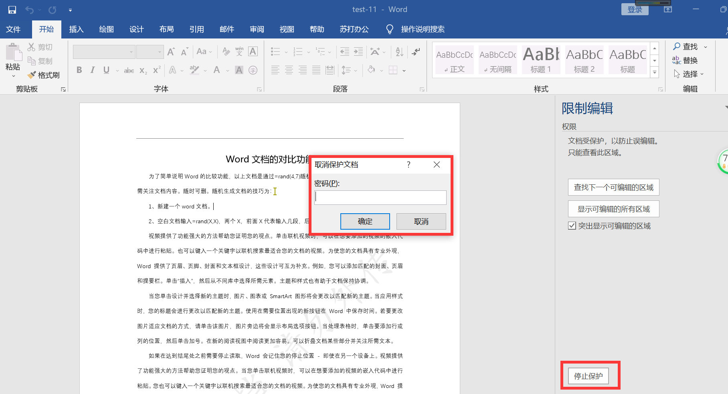Click the Paste clipboard icon
The height and width of the screenshot is (394, 728).
pyautogui.click(x=13, y=53)
